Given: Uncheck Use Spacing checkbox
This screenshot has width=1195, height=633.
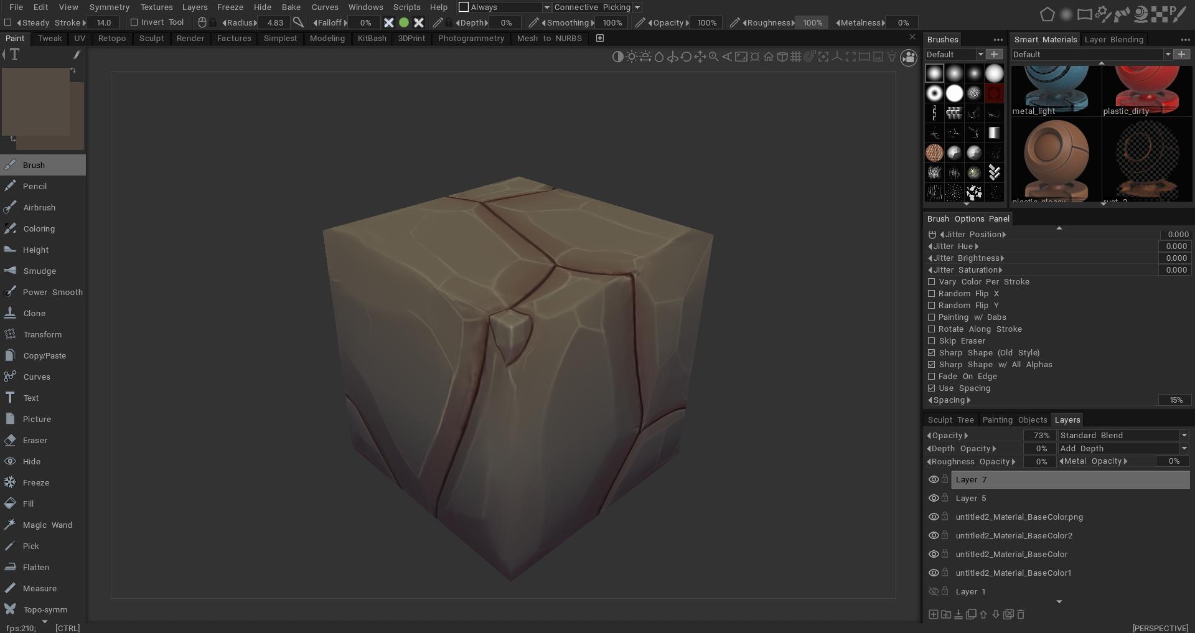Looking at the screenshot, I should coord(932,388).
